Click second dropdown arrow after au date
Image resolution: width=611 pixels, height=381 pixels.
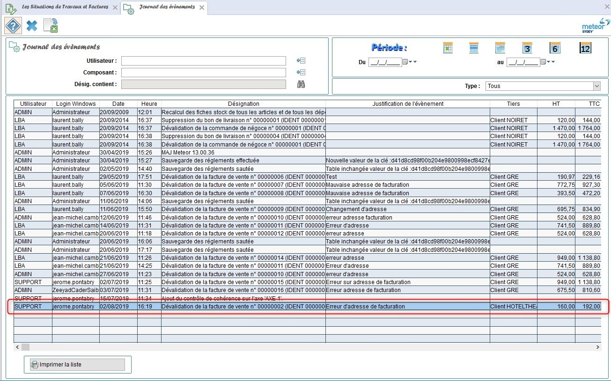(x=553, y=62)
